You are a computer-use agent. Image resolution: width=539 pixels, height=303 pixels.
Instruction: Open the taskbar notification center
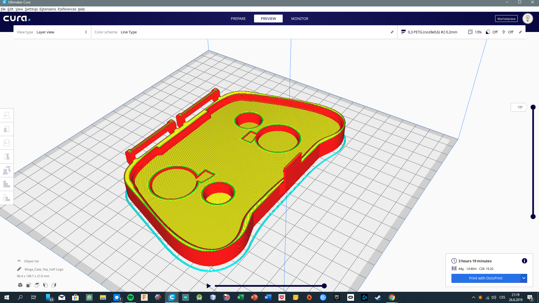click(x=530, y=297)
